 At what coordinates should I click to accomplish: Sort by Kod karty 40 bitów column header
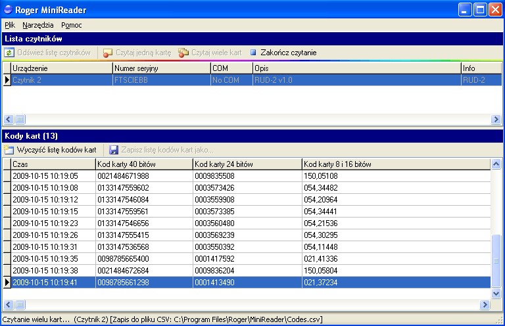(x=143, y=164)
